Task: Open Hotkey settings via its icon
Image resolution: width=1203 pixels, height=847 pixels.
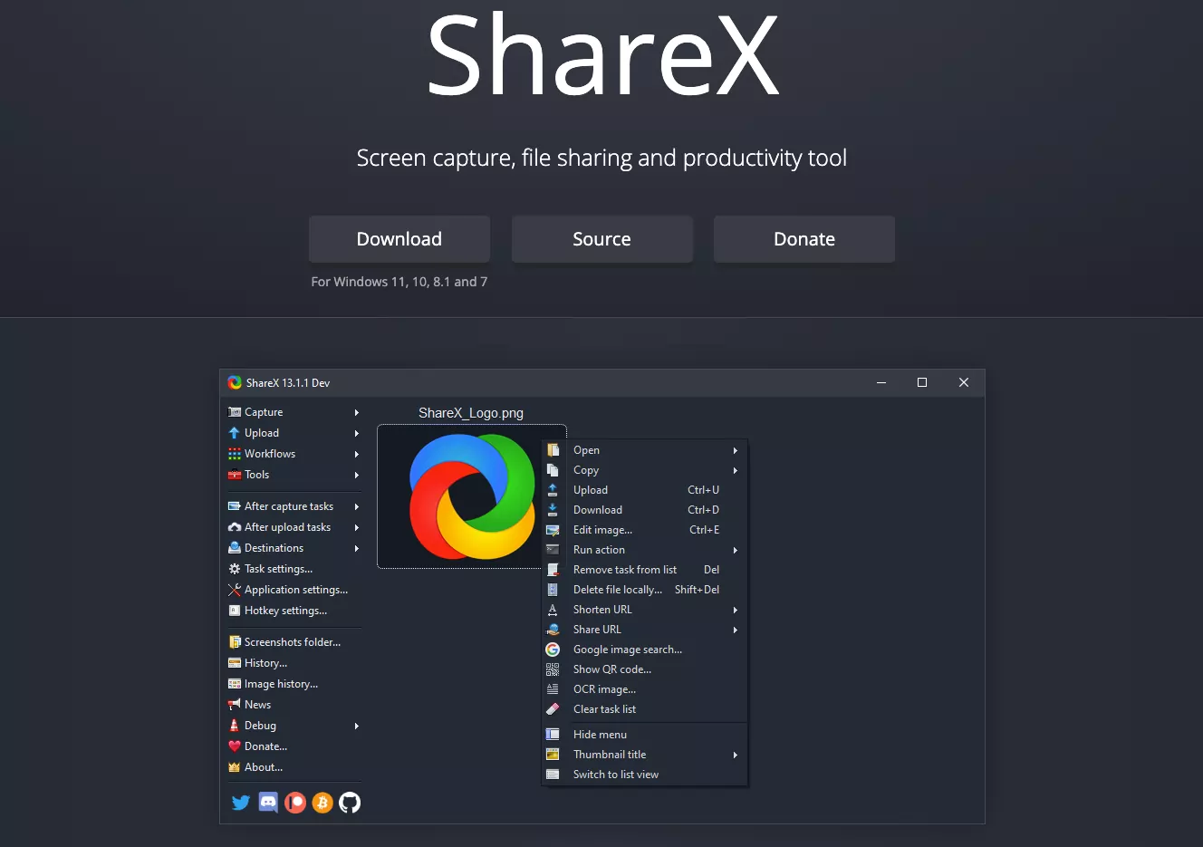Action: coord(235,611)
